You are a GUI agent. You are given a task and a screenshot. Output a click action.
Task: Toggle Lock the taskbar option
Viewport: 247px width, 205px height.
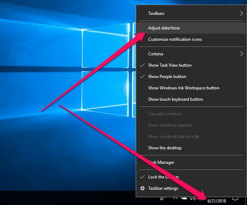[191, 177]
